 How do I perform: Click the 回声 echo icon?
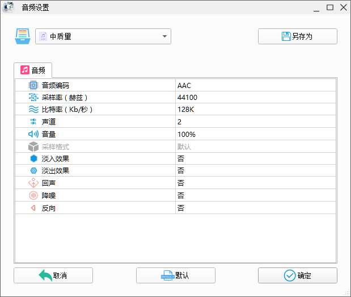33,183
